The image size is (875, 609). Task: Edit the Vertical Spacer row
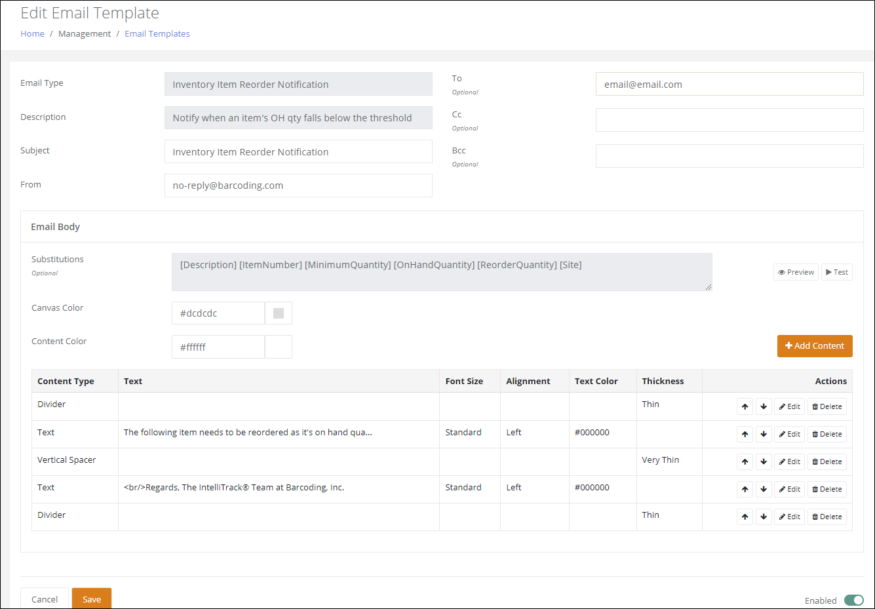click(x=789, y=462)
